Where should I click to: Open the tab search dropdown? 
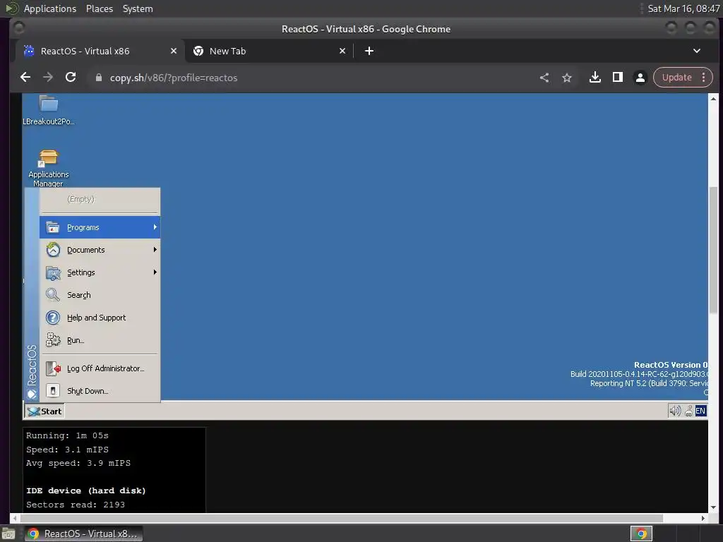697,51
